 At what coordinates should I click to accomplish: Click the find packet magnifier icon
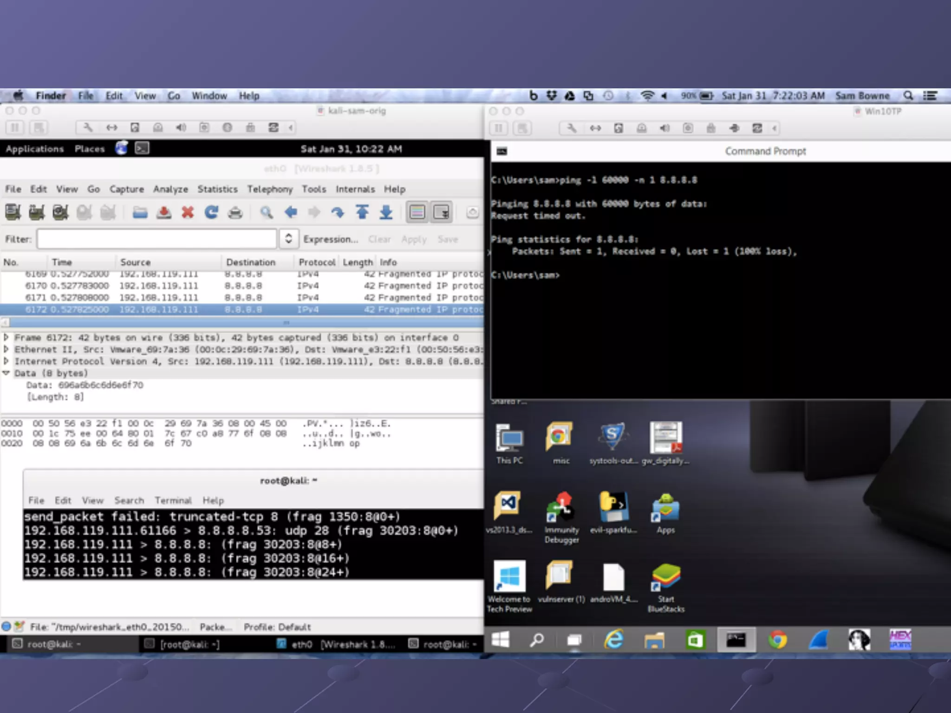tap(266, 213)
